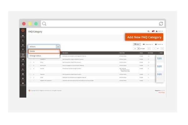188x125 pixels.
Task: Expand the Default View dropdown
Action: [x=148, y=44]
